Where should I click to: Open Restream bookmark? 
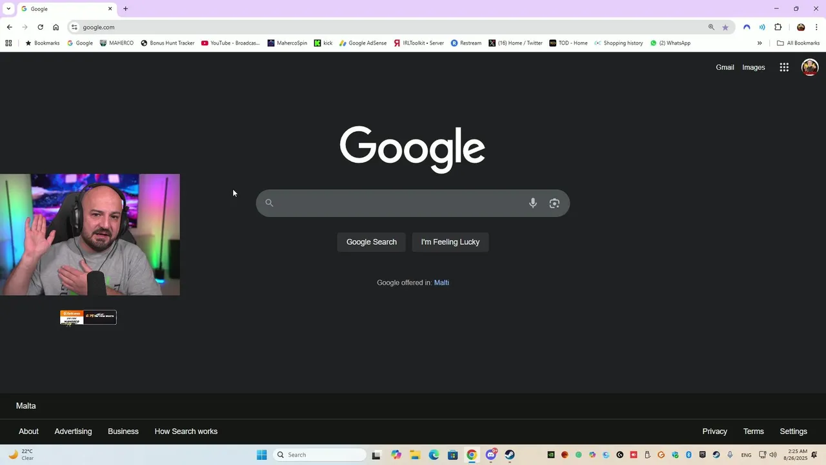[466, 43]
